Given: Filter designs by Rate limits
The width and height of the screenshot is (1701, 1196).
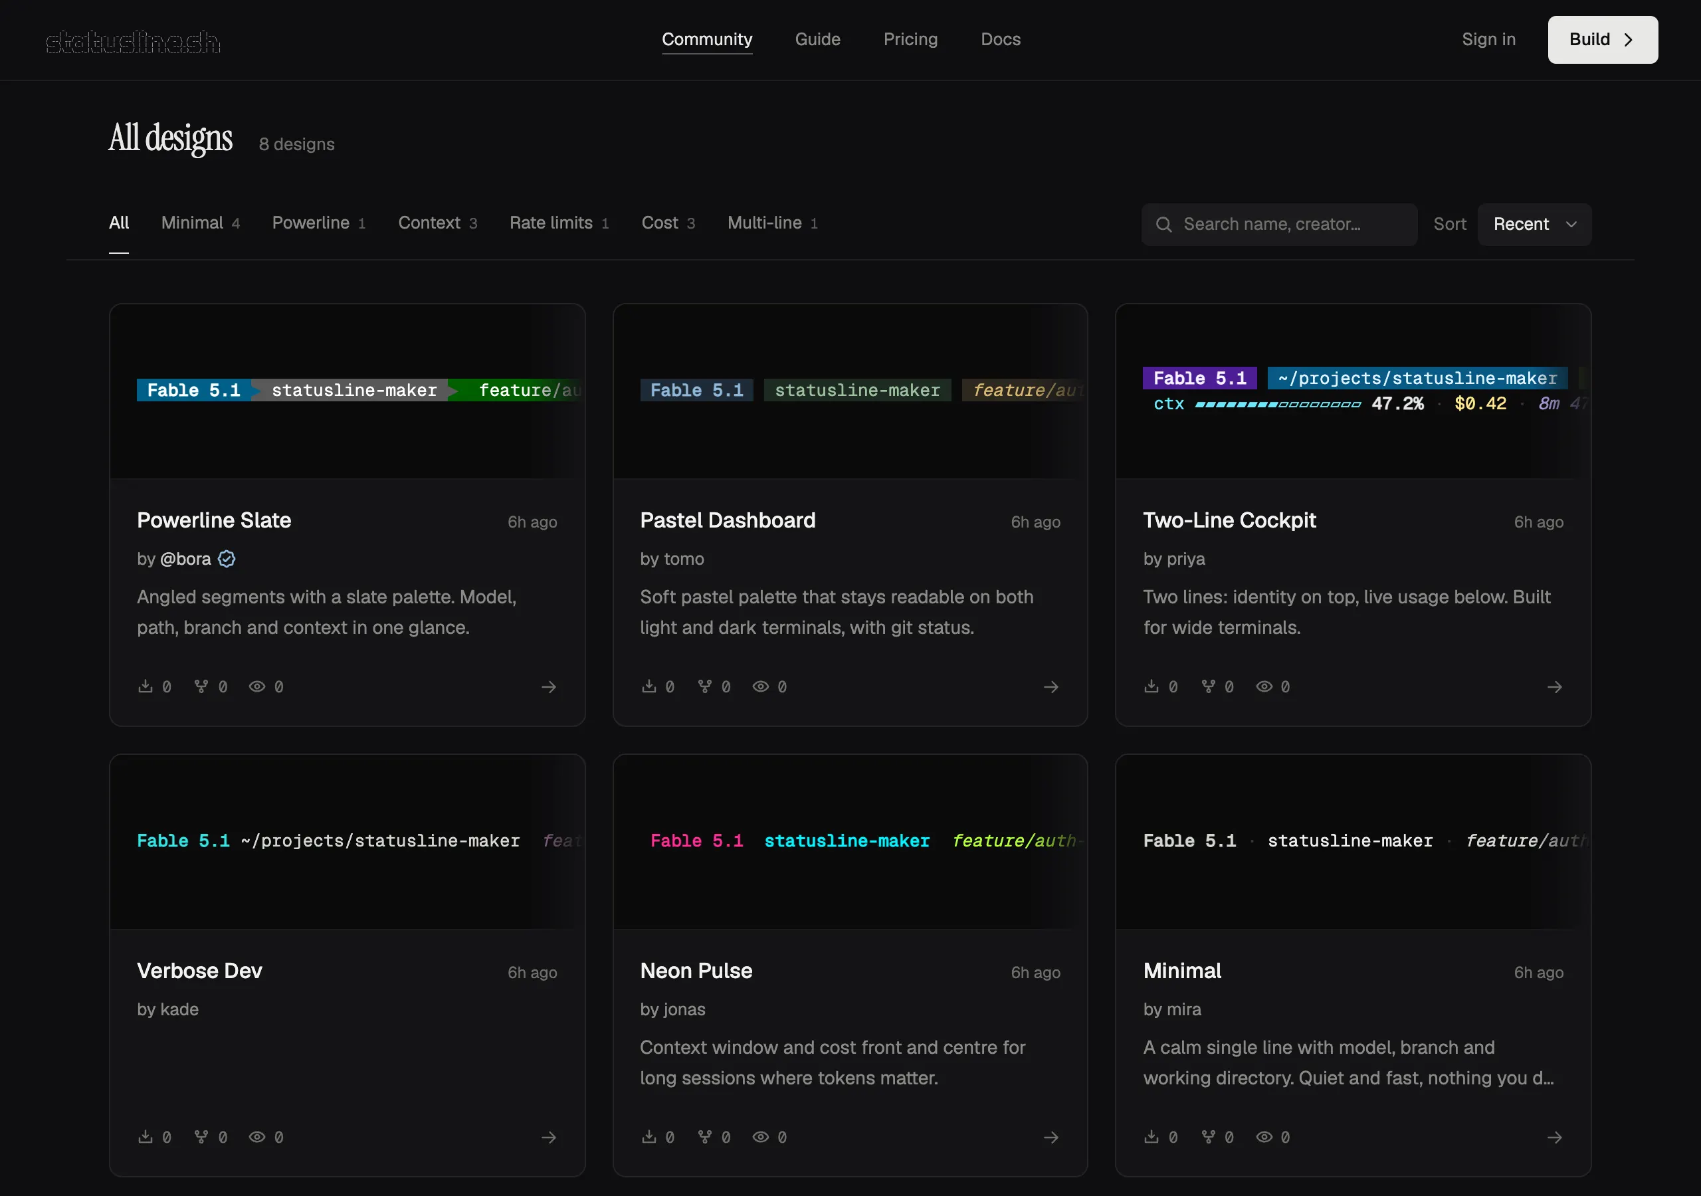Looking at the screenshot, I should (x=559, y=223).
